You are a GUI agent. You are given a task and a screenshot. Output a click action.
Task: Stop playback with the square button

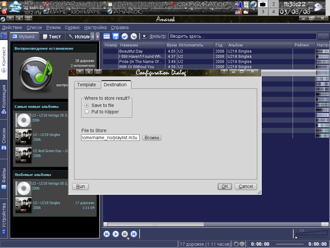125,234
